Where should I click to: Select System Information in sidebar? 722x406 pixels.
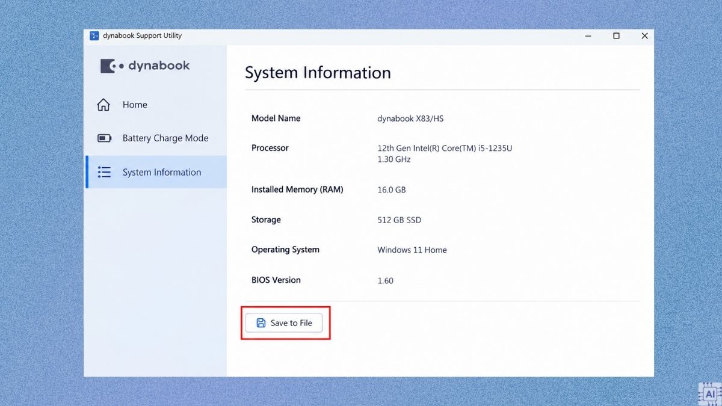(x=156, y=172)
